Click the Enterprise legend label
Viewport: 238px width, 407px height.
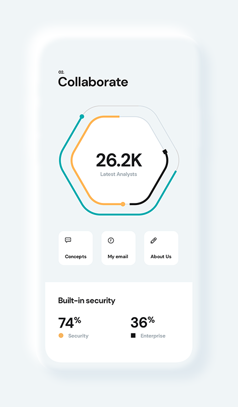(x=153, y=336)
